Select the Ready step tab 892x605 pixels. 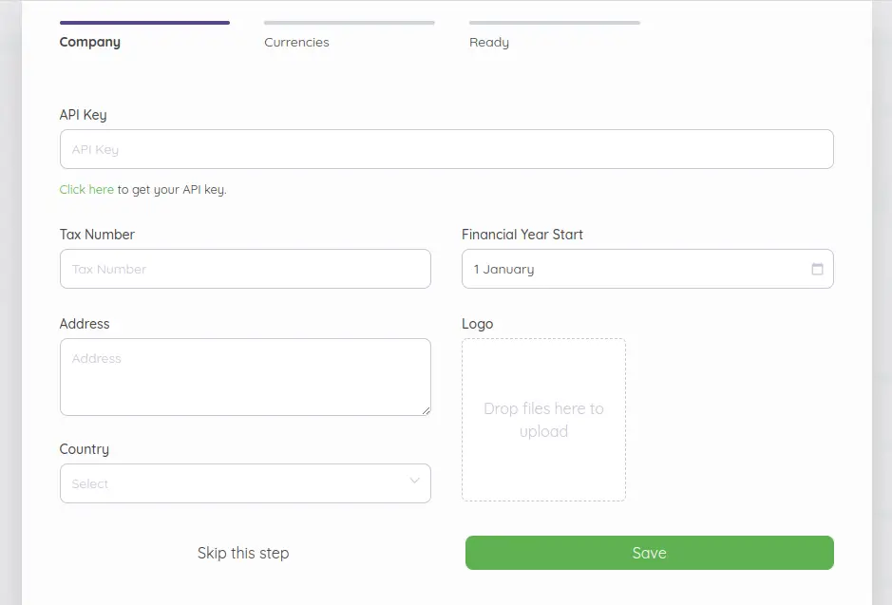tap(488, 42)
